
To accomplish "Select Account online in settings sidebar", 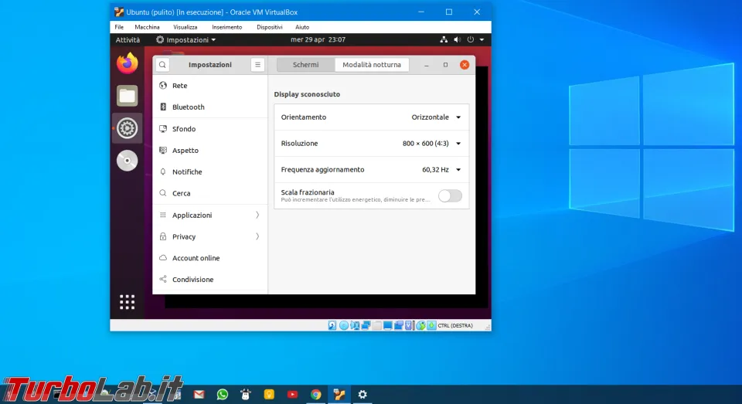I will pos(210,258).
